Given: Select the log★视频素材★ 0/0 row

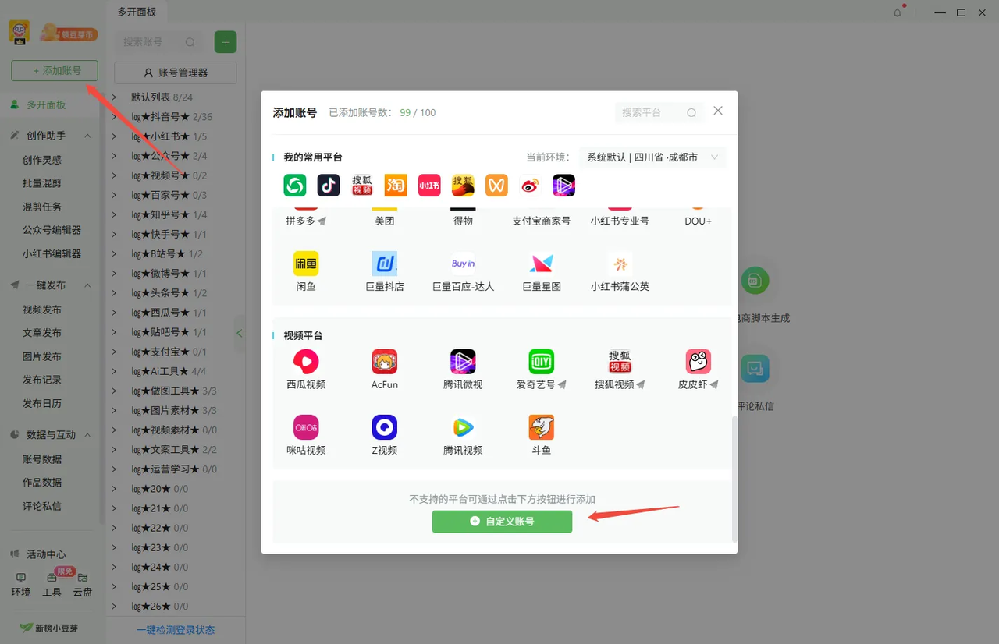Looking at the screenshot, I should point(176,430).
